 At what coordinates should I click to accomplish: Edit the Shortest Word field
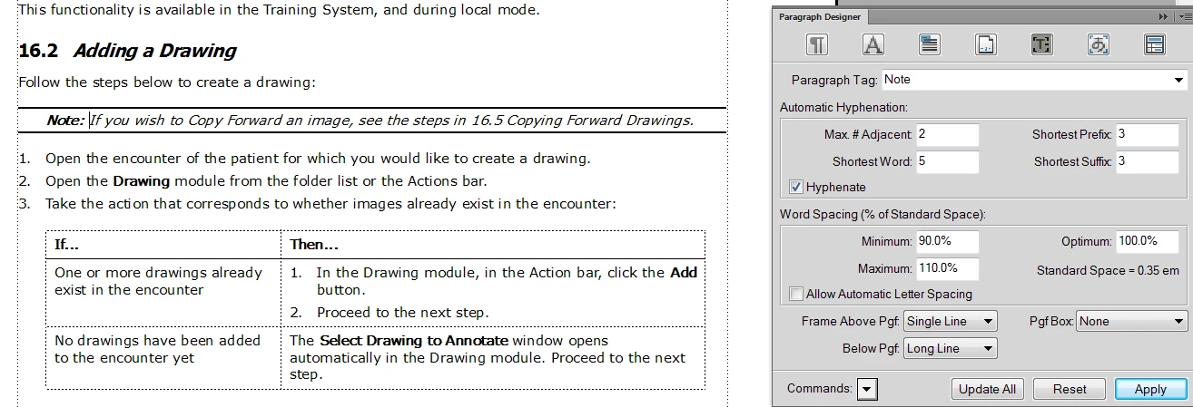947,162
